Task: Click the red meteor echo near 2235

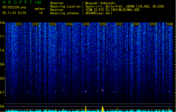Action: [86, 91]
